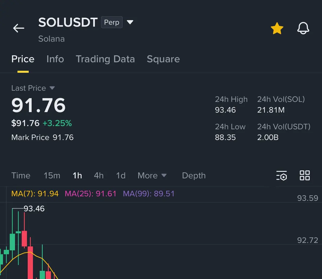Select the 1d chart interval
Viewport: 322px width, 279px height.
pyautogui.click(x=121, y=176)
